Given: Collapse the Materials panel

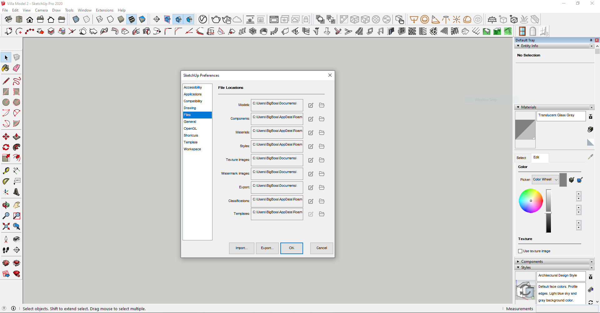Looking at the screenshot, I should point(518,107).
